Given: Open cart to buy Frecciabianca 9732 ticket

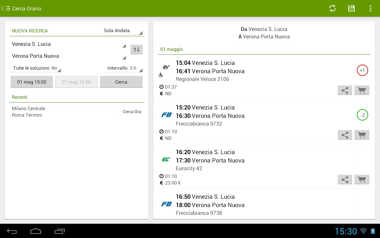Looking at the screenshot, I should (x=362, y=135).
